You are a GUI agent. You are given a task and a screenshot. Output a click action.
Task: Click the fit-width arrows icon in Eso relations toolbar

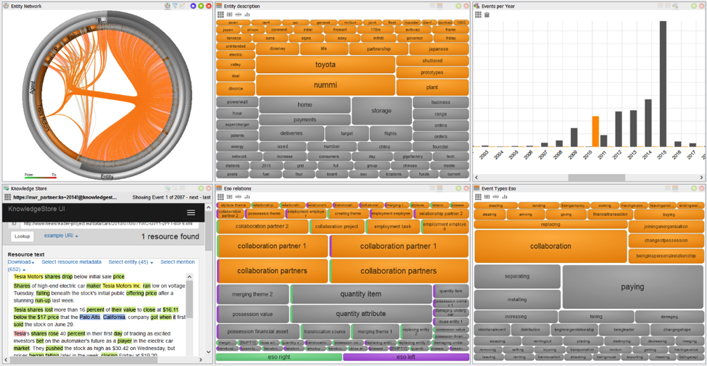click(x=238, y=196)
